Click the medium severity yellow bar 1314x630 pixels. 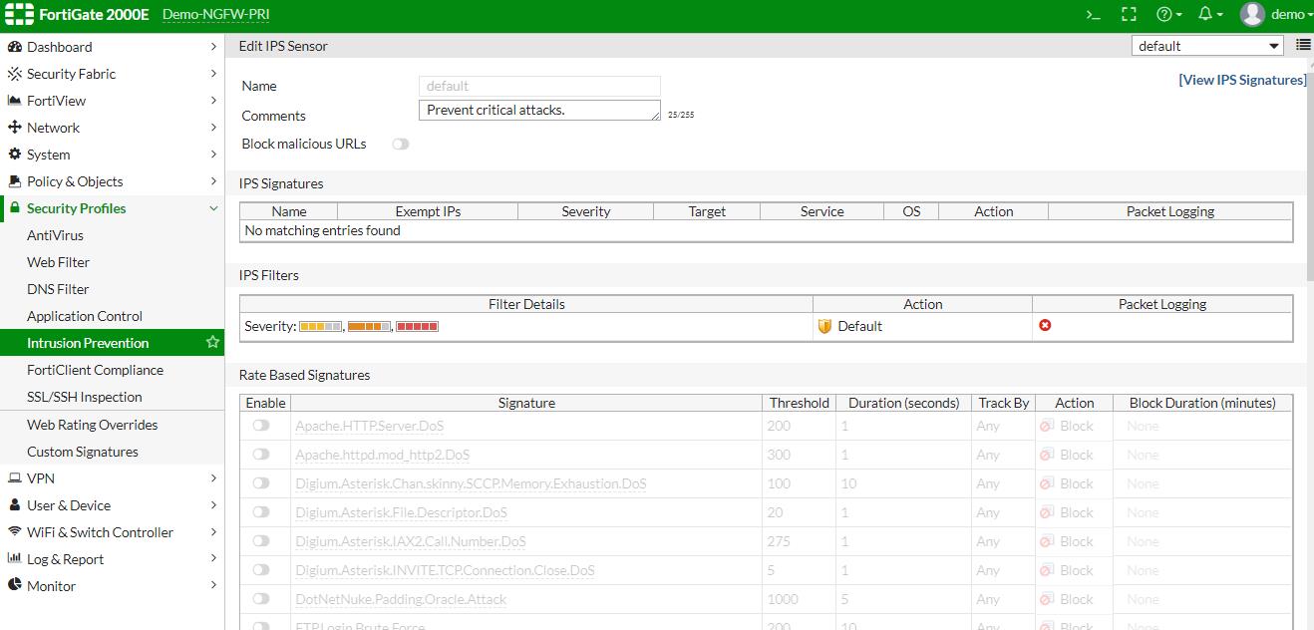coord(321,326)
